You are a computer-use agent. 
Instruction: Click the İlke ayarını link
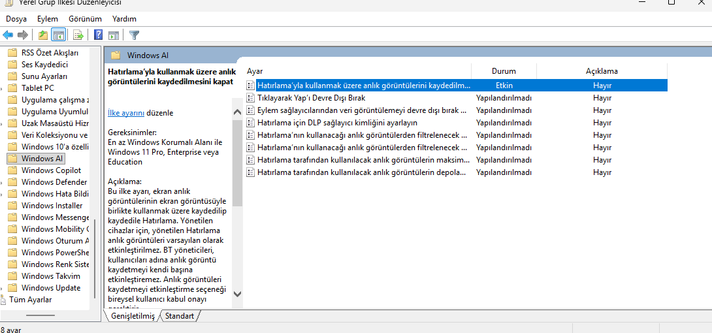(126, 113)
